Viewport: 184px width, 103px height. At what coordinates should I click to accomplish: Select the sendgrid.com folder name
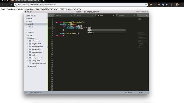(37, 58)
